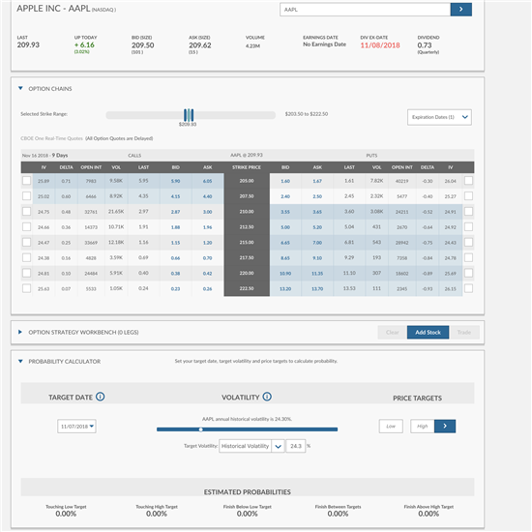Viewport: 532px width, 532px height.
Task: Click the volatility slider handle
Action: click(x=201, y=429)
